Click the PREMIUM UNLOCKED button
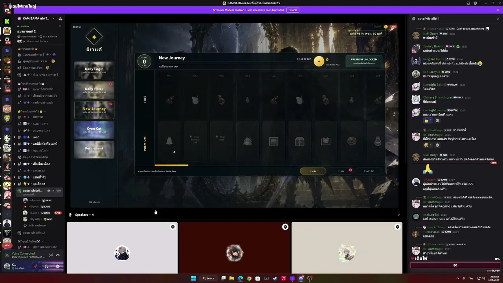The width and height of the screenshot is (503, 283). coord(363,61)
